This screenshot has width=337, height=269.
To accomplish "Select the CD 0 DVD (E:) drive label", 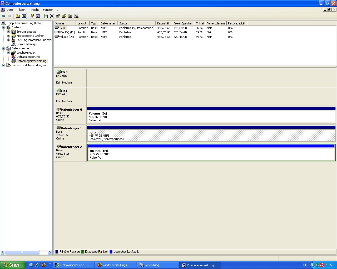I will tap(70, 78).
